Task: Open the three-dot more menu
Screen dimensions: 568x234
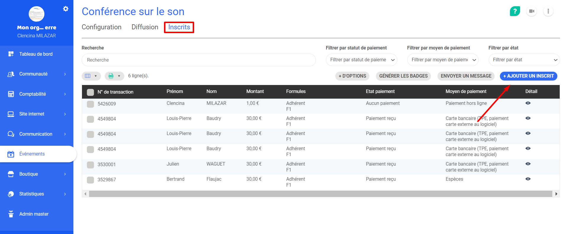Action: click(x=548, y=11)
